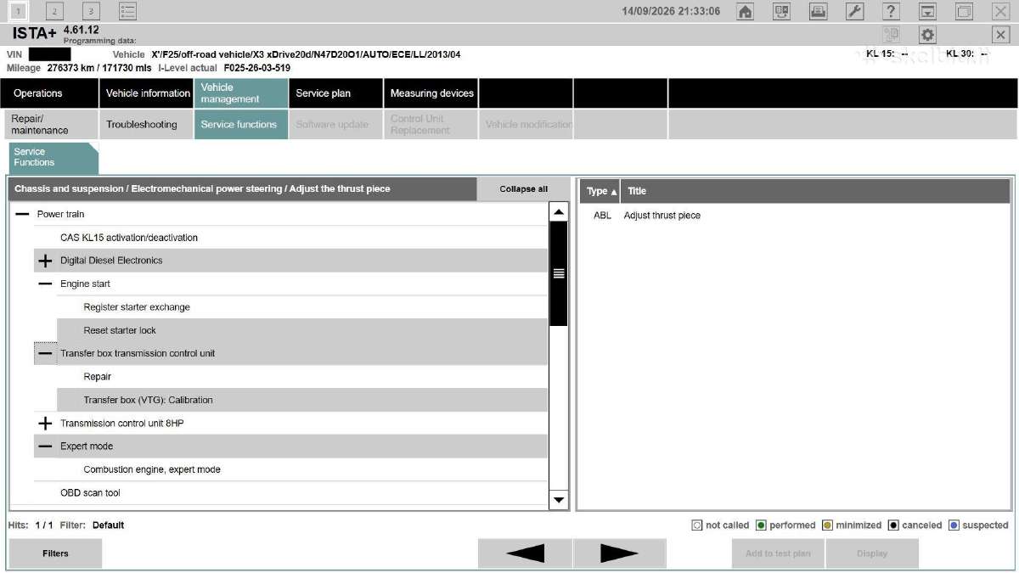This screenshot has width=1019, height=573.
Task: Sort results by the Type column header
Action: (x=601, y=191)
